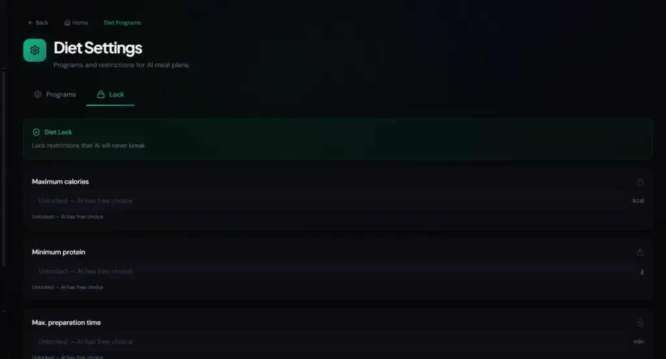This screenshot has height=359, width=666.
Task: Open the Home breadcrumb link
Action: click(x=76, y=23)
